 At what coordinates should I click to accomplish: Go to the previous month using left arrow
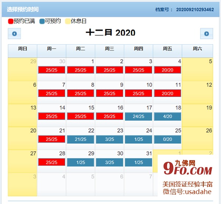tap(14, 34)
